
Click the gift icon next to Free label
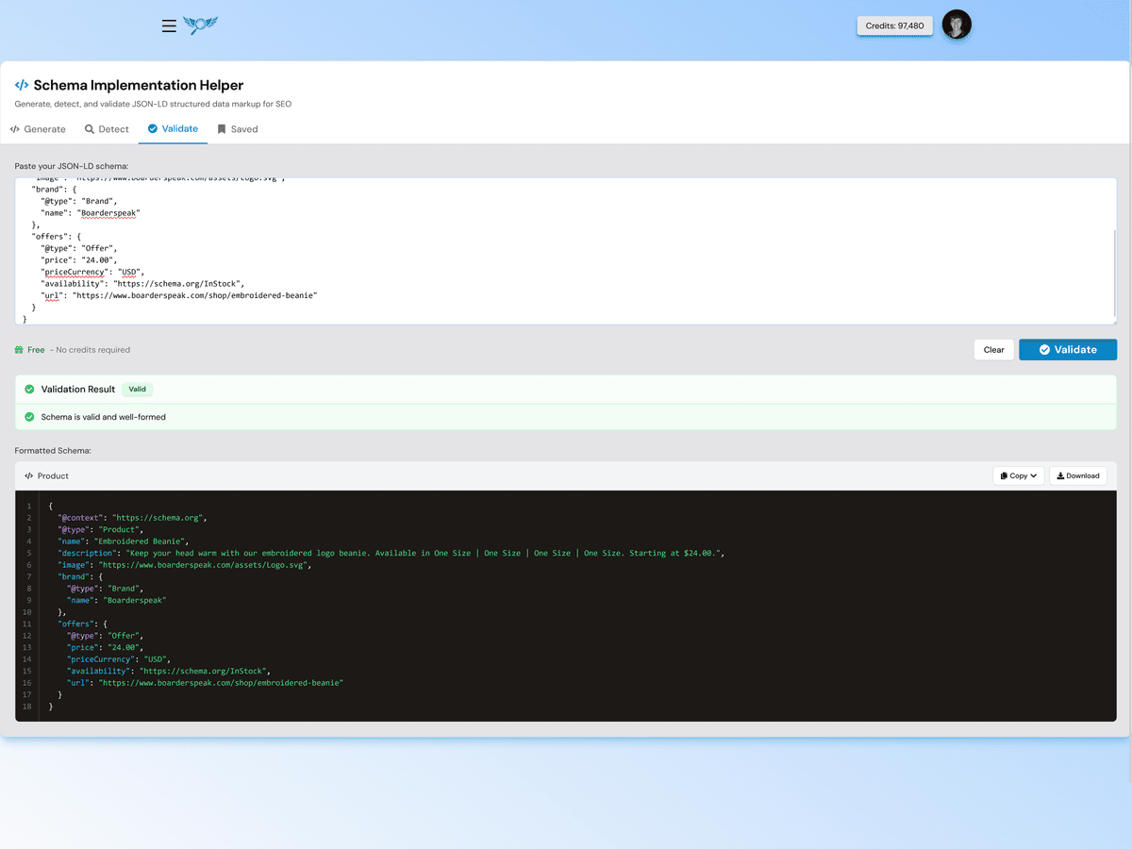click(20, 349)
